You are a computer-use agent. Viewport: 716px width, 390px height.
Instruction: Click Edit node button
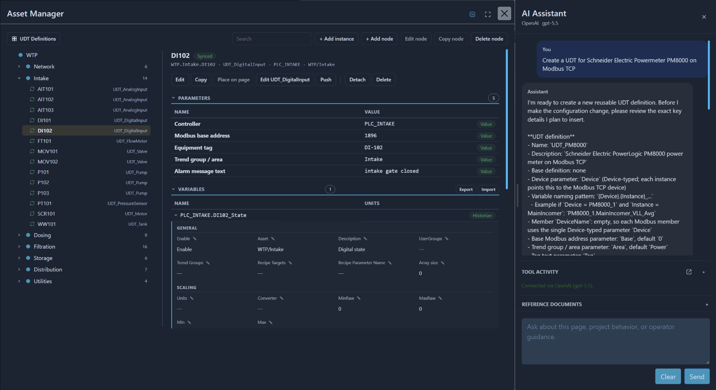[x=416, y=39]
